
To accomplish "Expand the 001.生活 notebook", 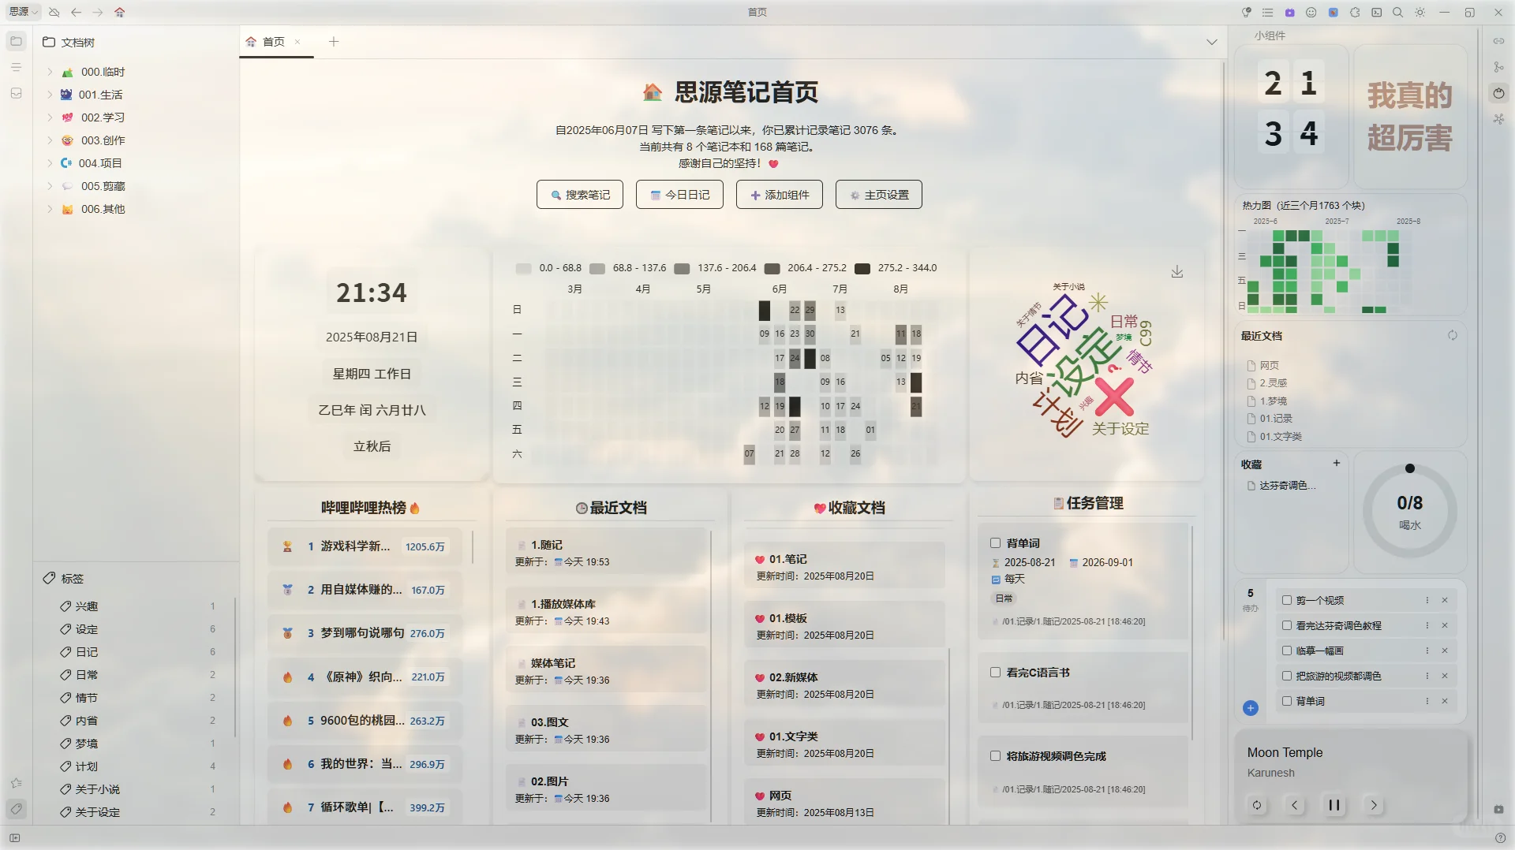I will click(49, 94).
